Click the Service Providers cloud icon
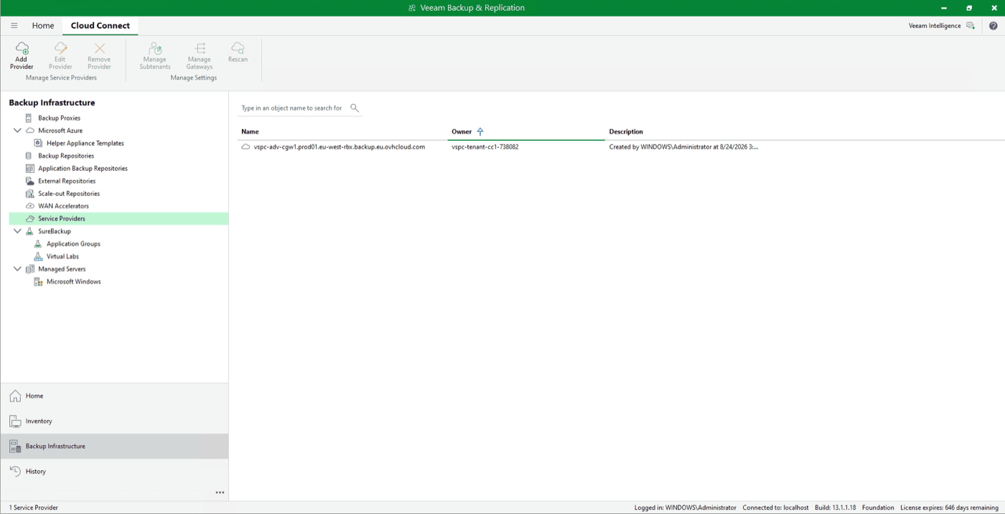The width and height of the screenshot is (1005, 514). [29, 218]
